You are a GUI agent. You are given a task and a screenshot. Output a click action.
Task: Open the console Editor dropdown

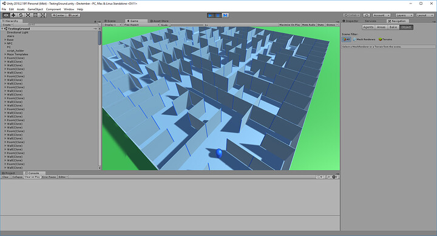coord(63,177)
